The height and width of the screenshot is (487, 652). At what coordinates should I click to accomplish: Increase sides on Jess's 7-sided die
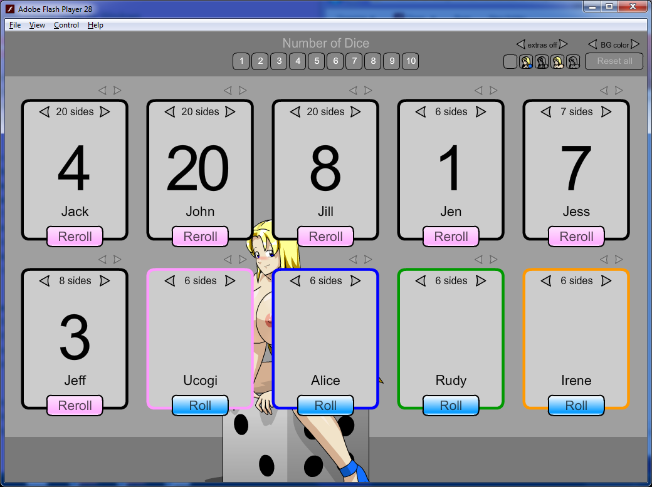point(606,111)
